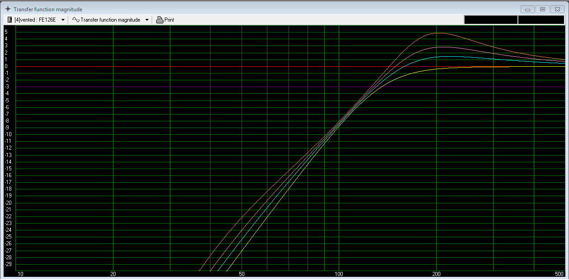569x280 pixels.
Task: Click the 0 dB label on the vertical axis
Action: pyautogui.click(x=7, y=66)
